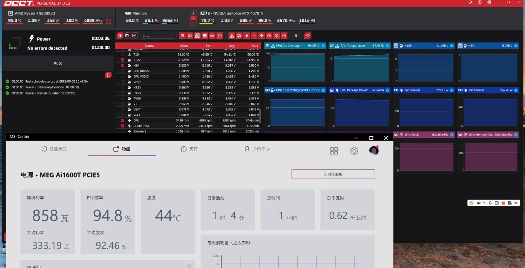Image resolution: width=525 pixels, height=268 pixels.
Task: Select GPU 3 in OCCT GPU selector
Action: [x=193, y=23]
